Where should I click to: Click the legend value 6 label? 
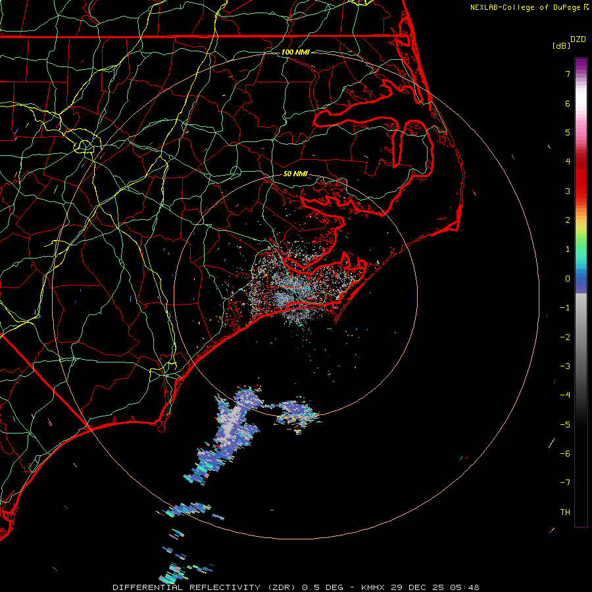pos(568,103)
